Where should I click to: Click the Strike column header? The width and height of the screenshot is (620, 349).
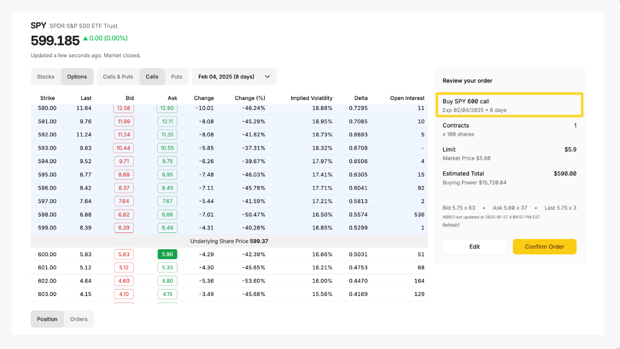click(47, 98)
